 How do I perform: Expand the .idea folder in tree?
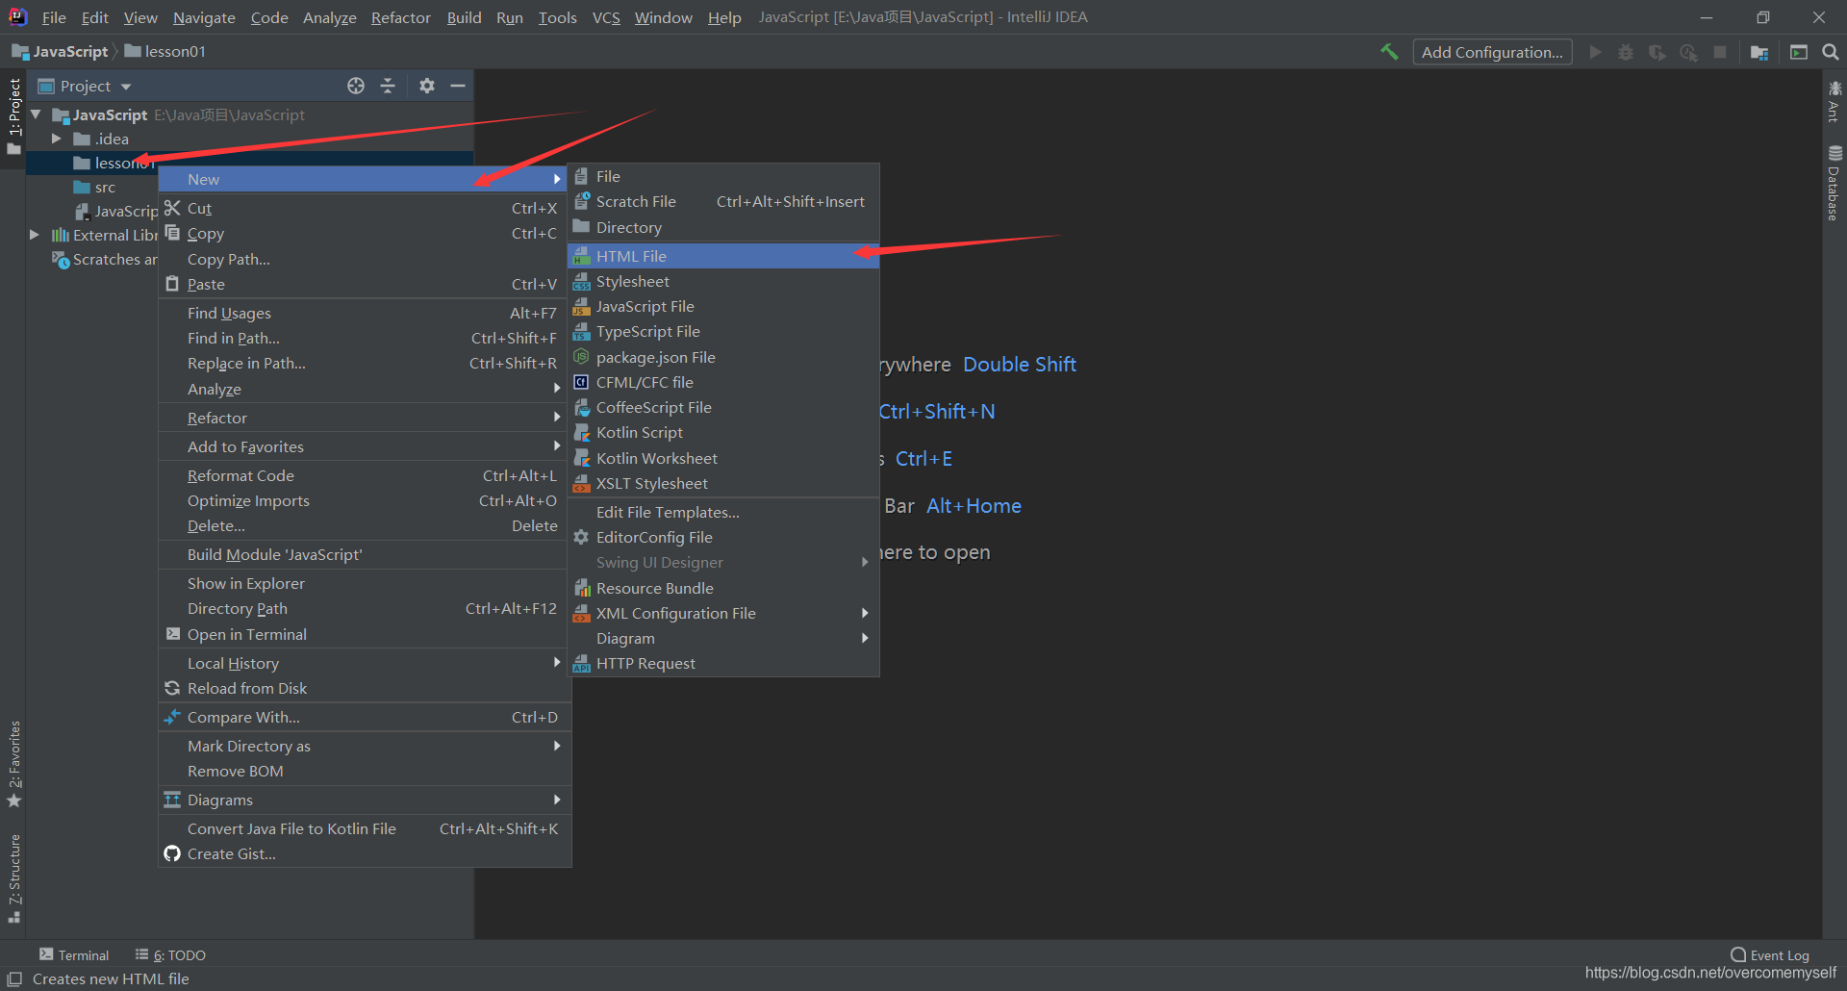tap(57, 139)
